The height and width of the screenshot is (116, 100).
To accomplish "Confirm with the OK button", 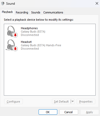I will click(48, 112).
